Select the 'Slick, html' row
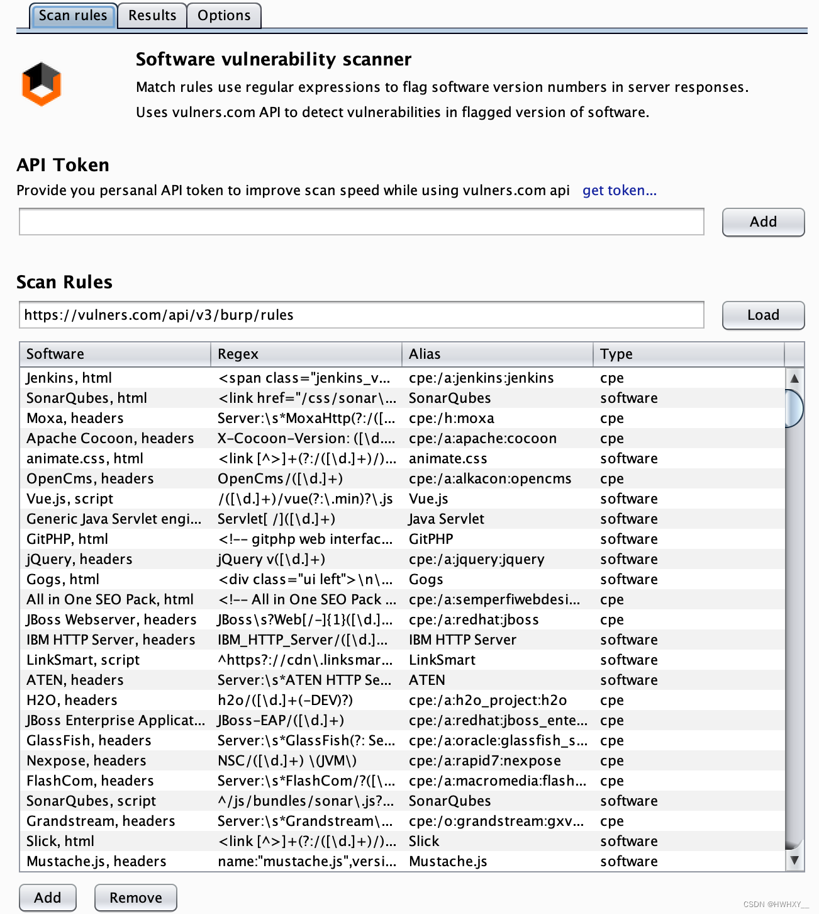The height and width of the screenshot is (914, 819). [x=403, y=841]
